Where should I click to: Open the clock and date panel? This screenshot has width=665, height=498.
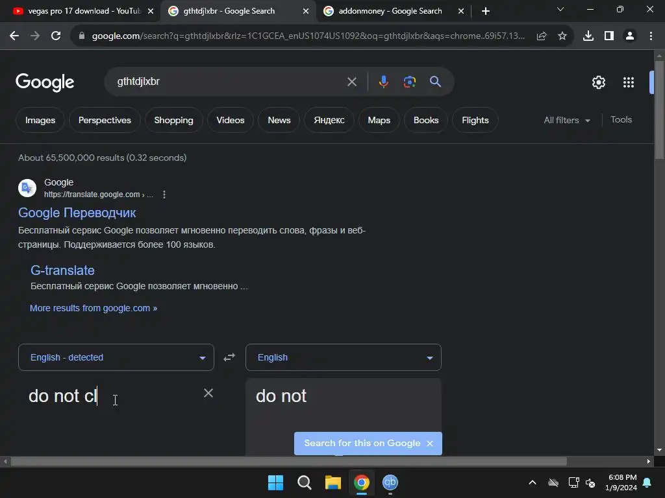[621, 482]
